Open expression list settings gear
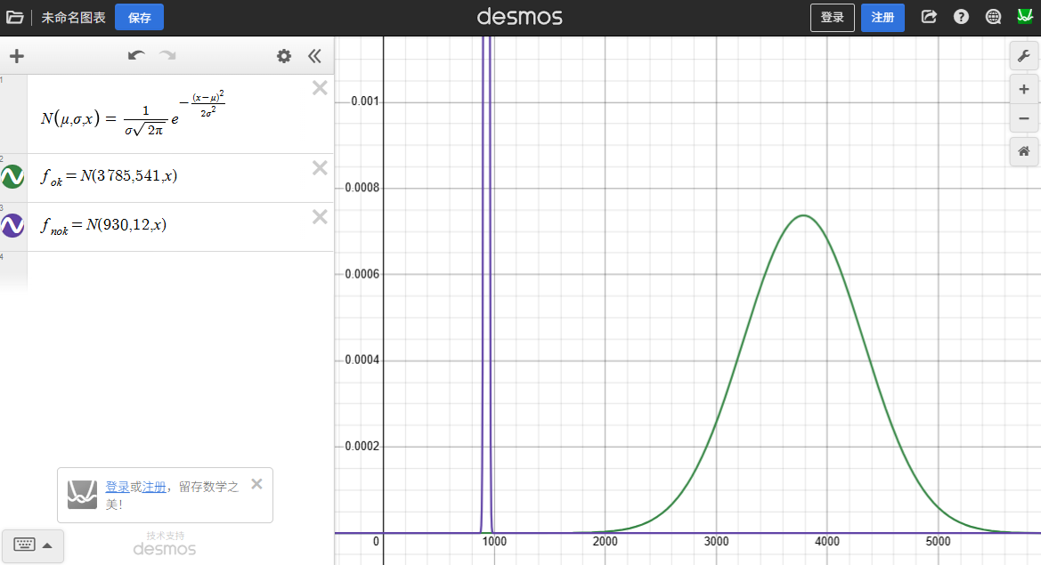The height and width of the screenshot is (565, 1041). tap(284, 56)
